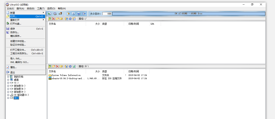Select the System Volume Information folder
The width and height of the screenshot is (275, 119).
pyautogui.click(x=65, y=75)
